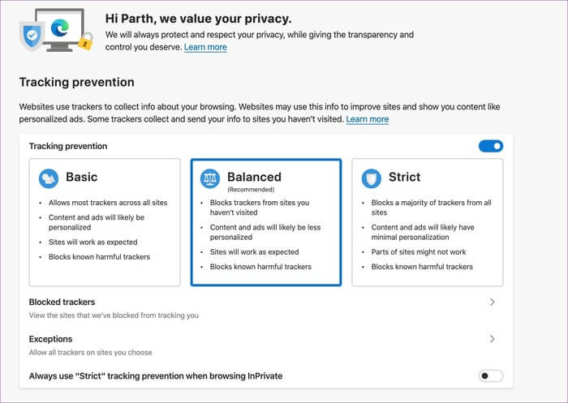Screen dimensions: 568x403
Task: Turn off the Tracking prevention toggle
Action: (491, 146)
